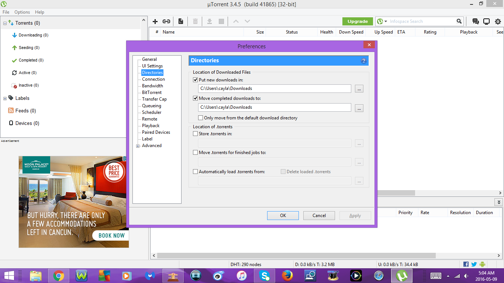Click the Twitter icon in status bar

pos(474,264)
